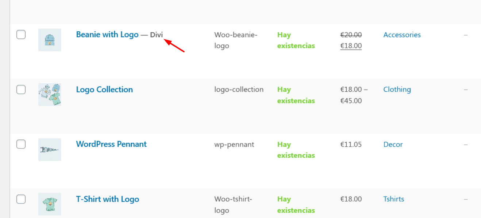Open the t-shirt product thumbnail image
The image size is (481, 218).
point(50,204)
